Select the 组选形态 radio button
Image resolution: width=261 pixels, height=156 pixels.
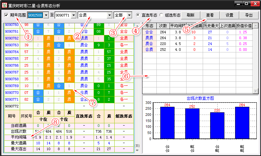161,15
